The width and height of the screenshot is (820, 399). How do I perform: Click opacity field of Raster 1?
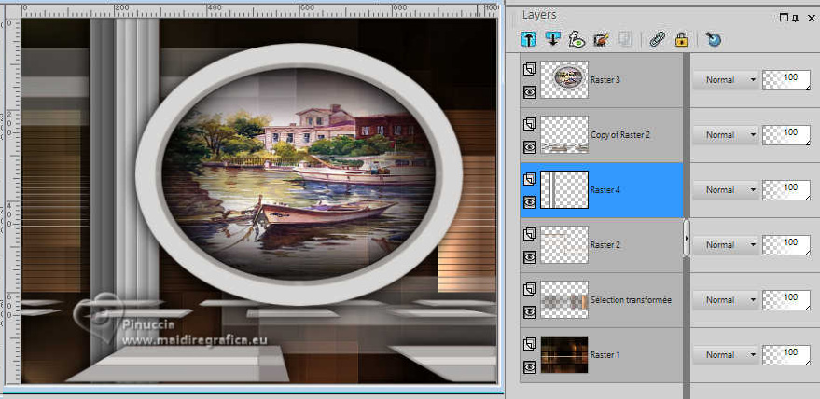786,354
